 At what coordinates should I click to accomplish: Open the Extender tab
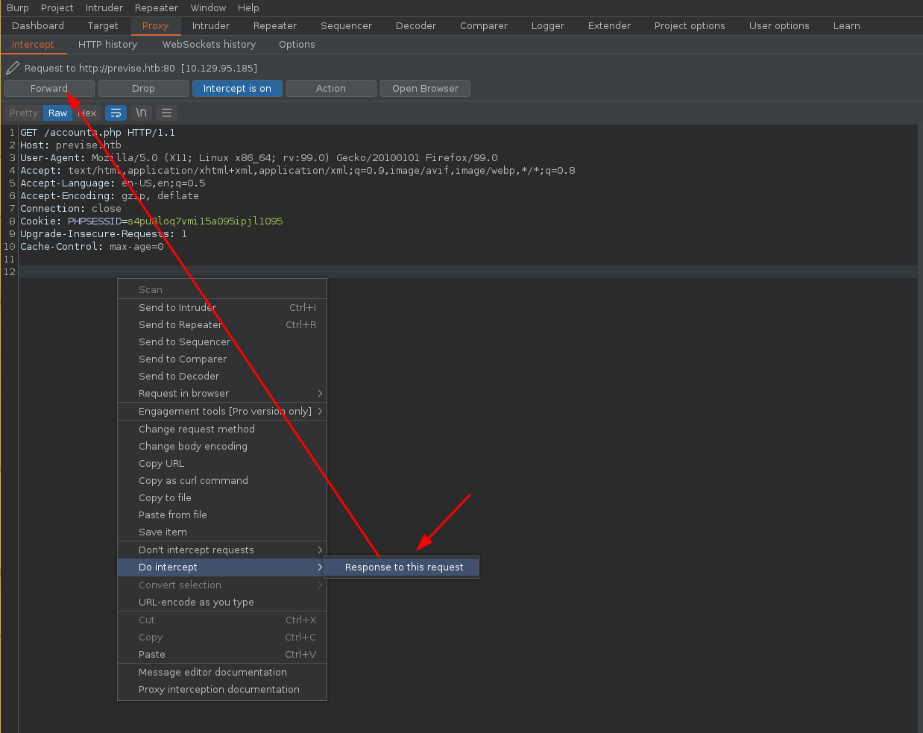tap(609, 26)
